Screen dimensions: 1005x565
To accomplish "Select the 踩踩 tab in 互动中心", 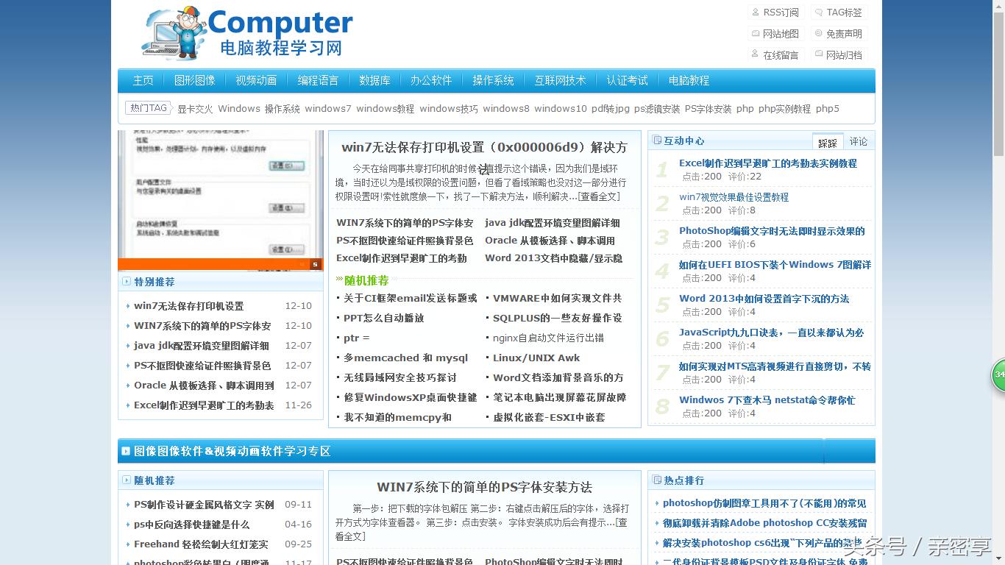I will click(828, 141).
